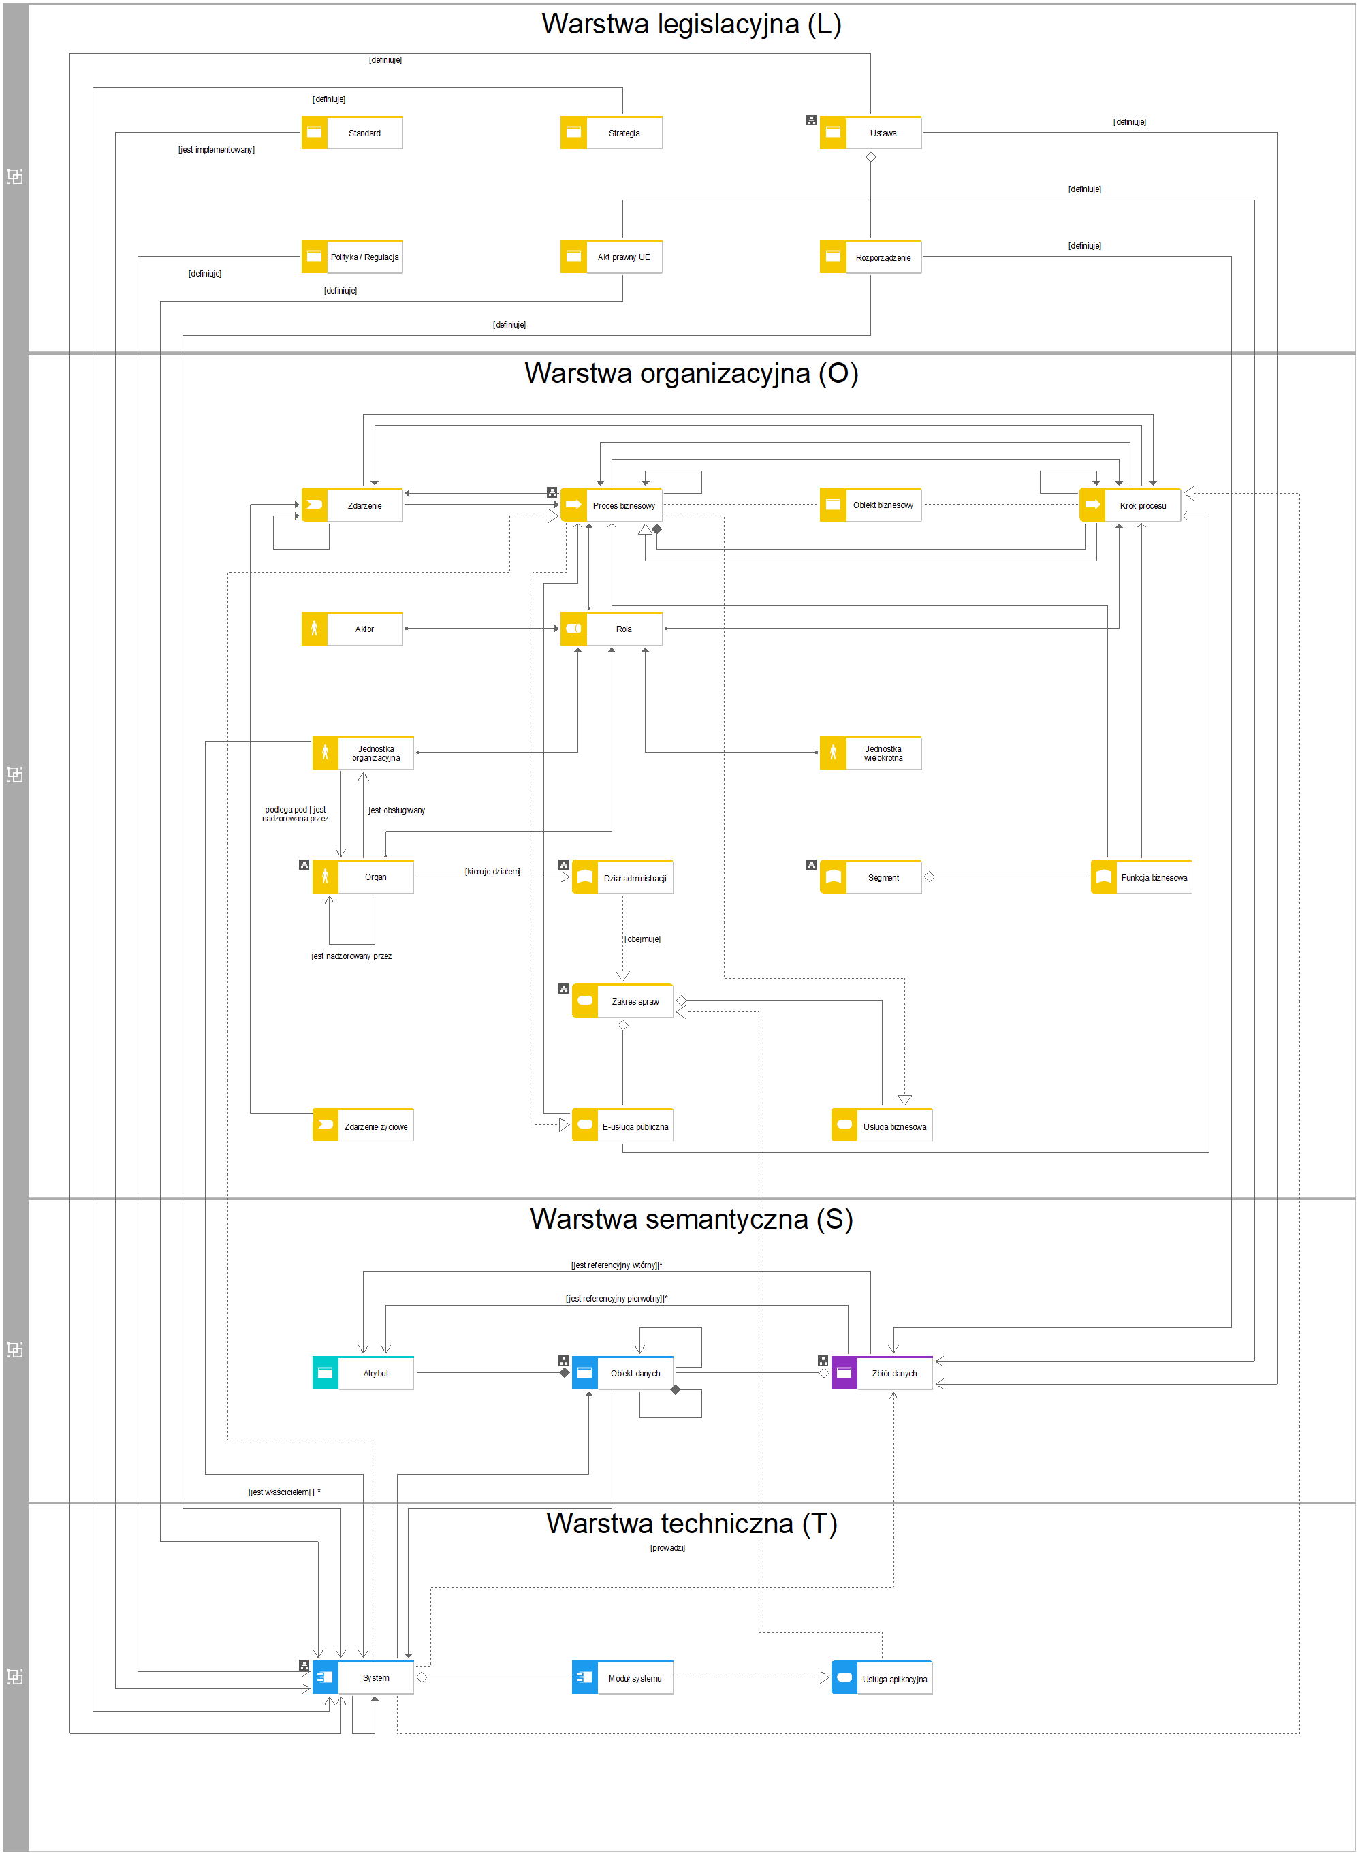Click the blue component icon of System

coord(326,1677)
